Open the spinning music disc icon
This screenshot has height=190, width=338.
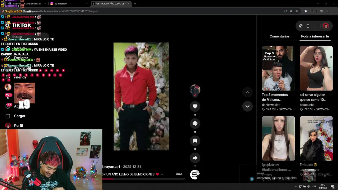(x=195, y=174)
